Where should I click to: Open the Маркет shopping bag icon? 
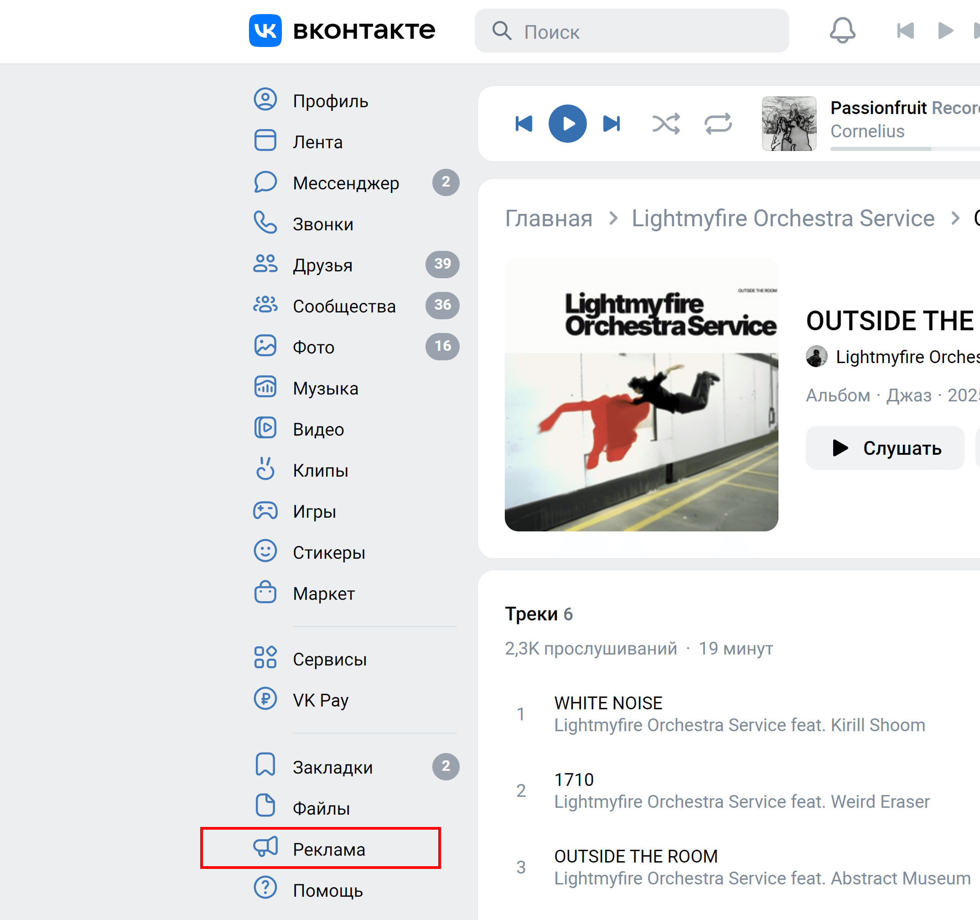pyautogui.click(x=265, y=593)
